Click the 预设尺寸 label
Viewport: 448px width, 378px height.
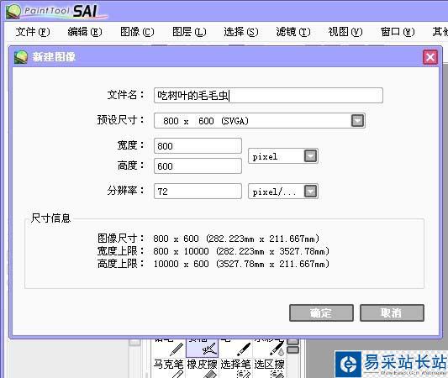(x=121, y=119)
